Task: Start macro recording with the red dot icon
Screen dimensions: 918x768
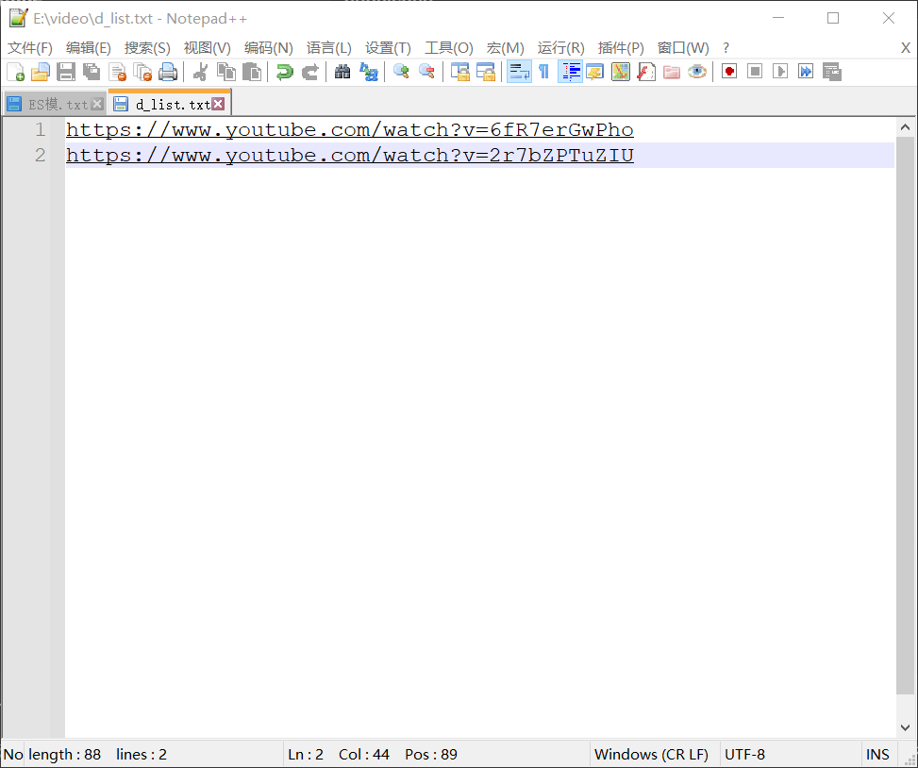Action: click(x=729, y=72)
